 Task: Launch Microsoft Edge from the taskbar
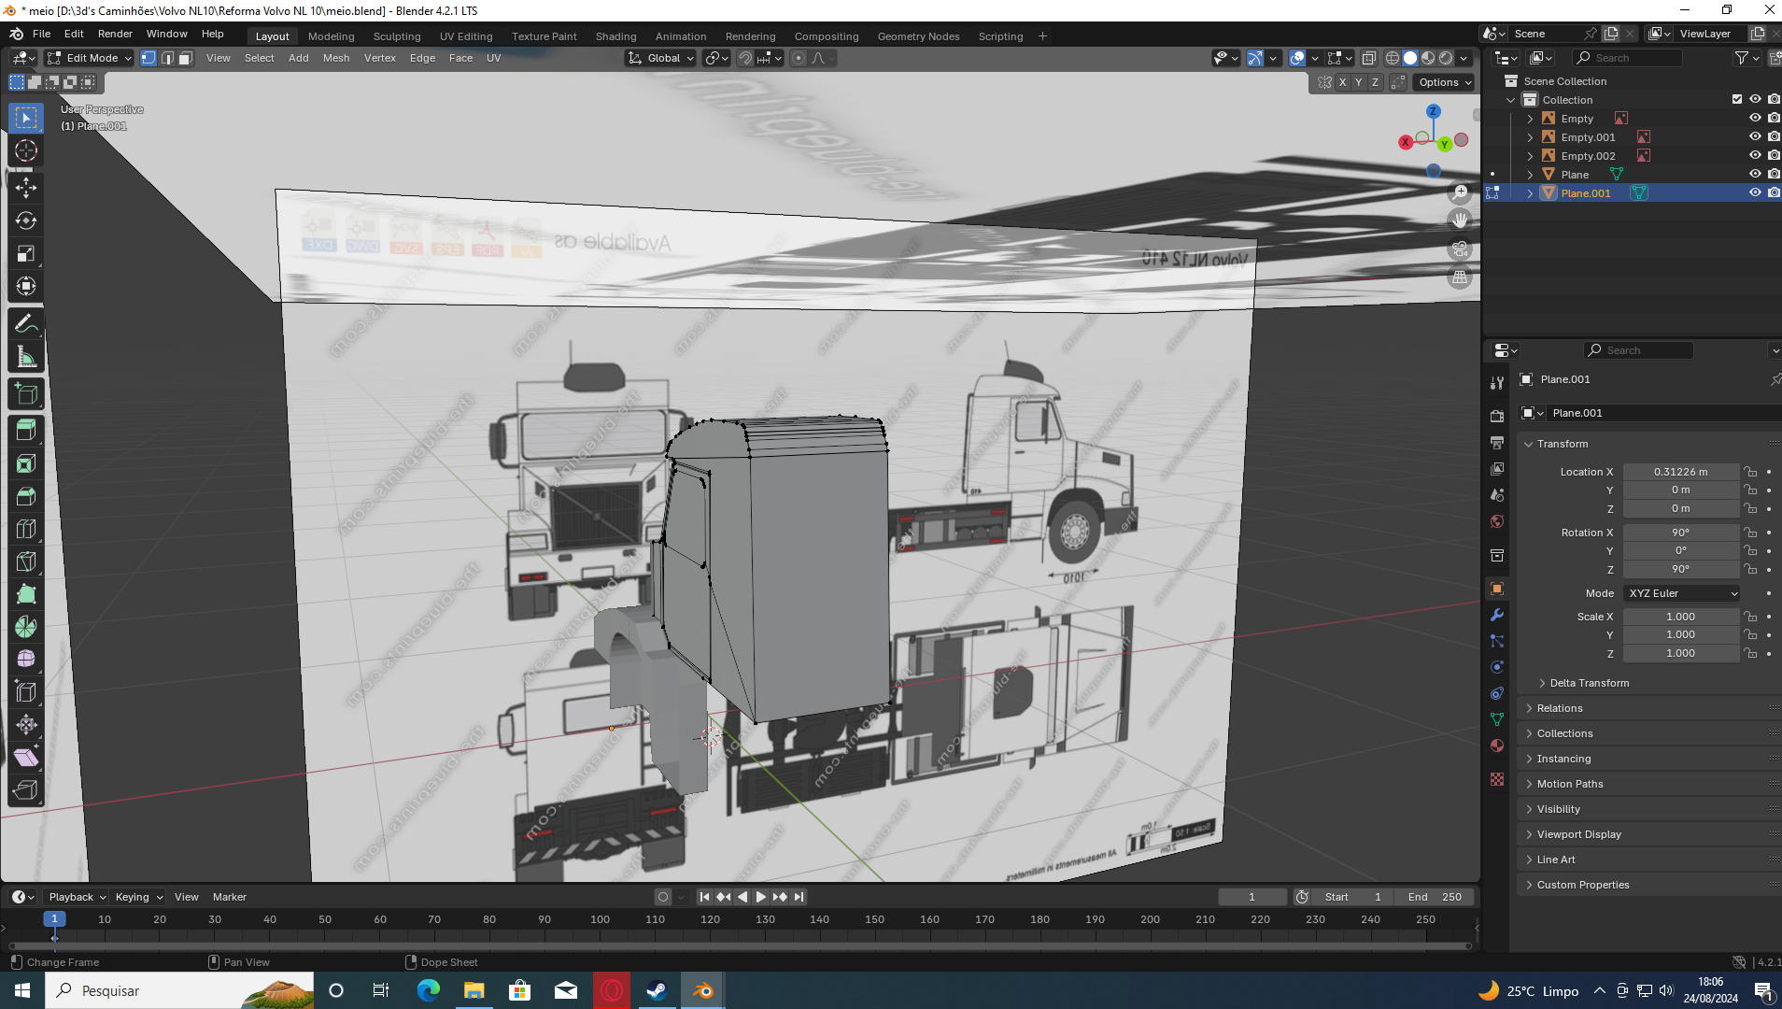(429, 990)
